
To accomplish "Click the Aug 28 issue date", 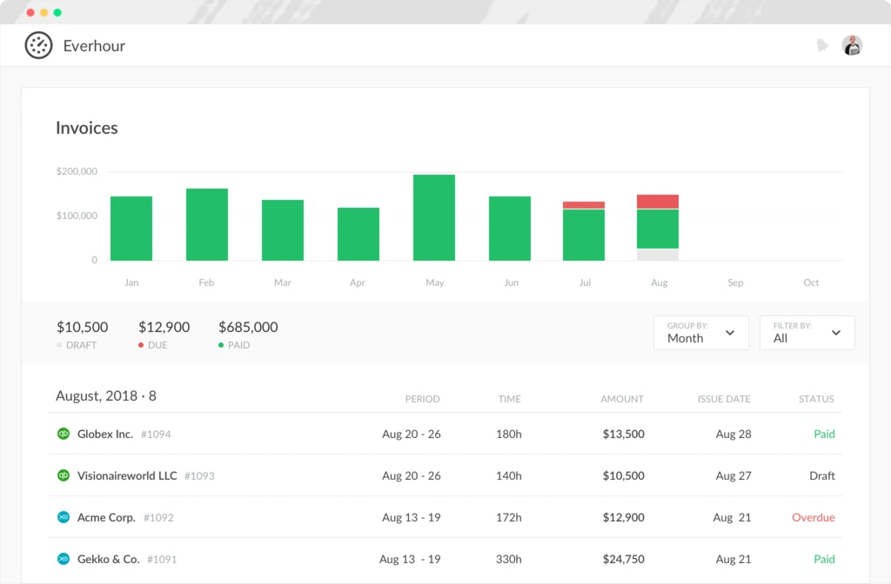I will tap(733, 435).
